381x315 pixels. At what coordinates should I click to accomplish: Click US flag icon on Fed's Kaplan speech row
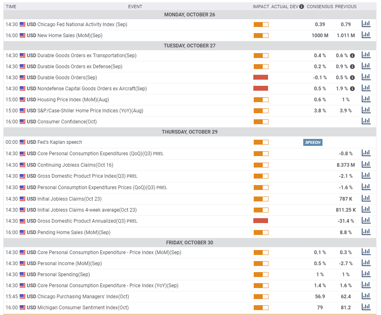pos(23,142)
